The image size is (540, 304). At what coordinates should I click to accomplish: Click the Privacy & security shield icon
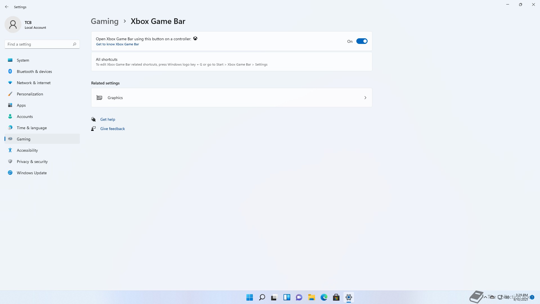10,161
